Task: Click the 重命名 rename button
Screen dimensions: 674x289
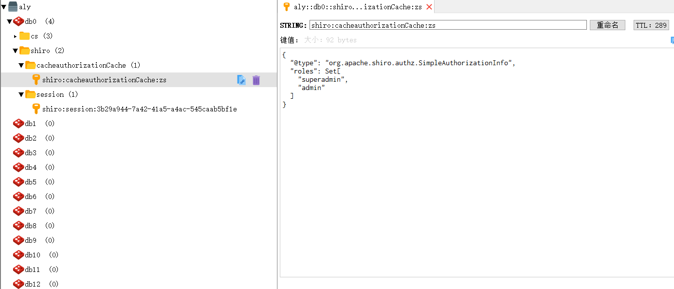Action: pos(607,25)
